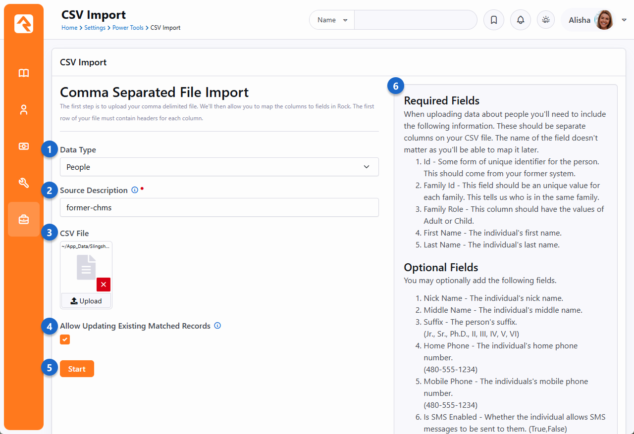Open notifications bell icon
The image size is (634, 434).
(x=520, y=20)
